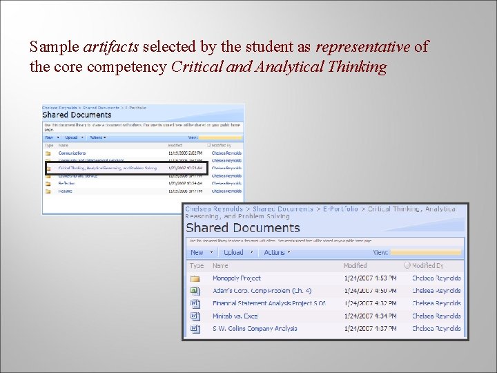497x373 pixels.
Task: Click Chelsea Reynolds in the Monopoly Project row
Action: [x=436, y=278]
